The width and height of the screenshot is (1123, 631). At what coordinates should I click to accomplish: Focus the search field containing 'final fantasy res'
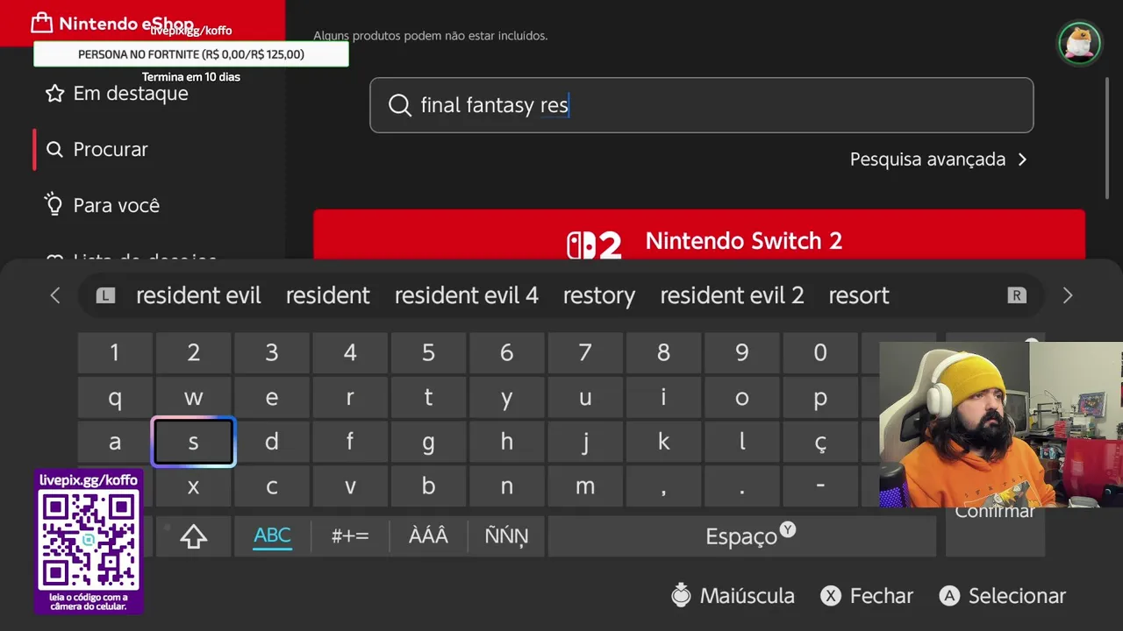[x=702, y=105]
